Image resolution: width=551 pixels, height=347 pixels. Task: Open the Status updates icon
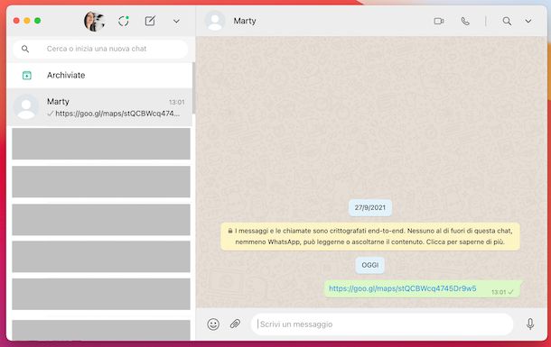(x=124, y=21)
